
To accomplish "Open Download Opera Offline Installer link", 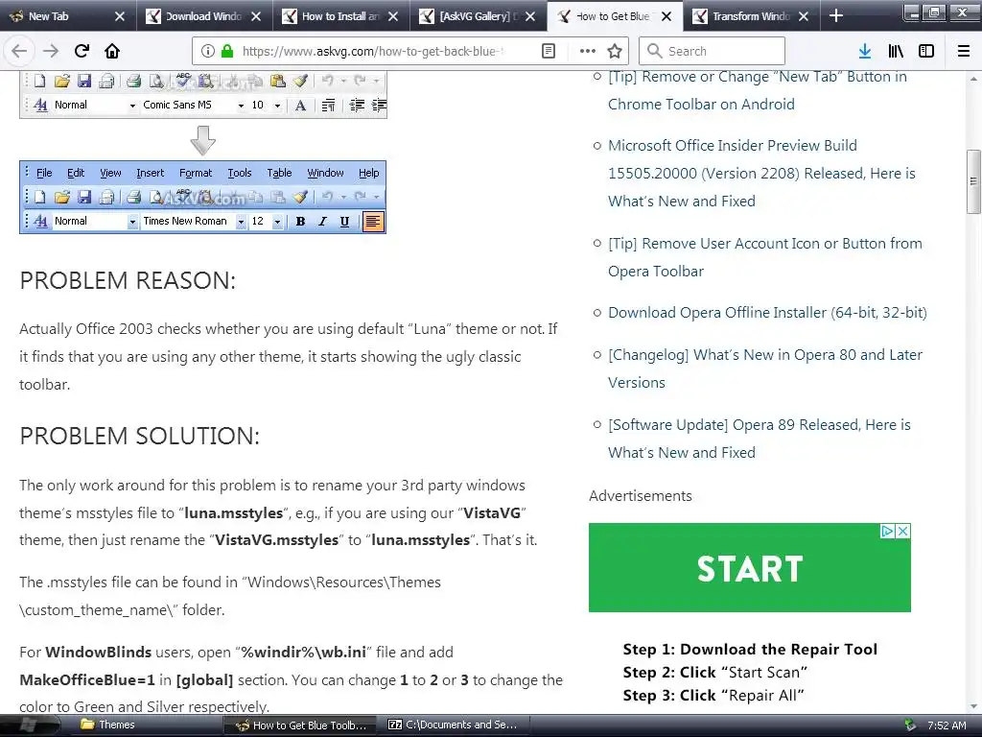I will (x=767, y=312).
